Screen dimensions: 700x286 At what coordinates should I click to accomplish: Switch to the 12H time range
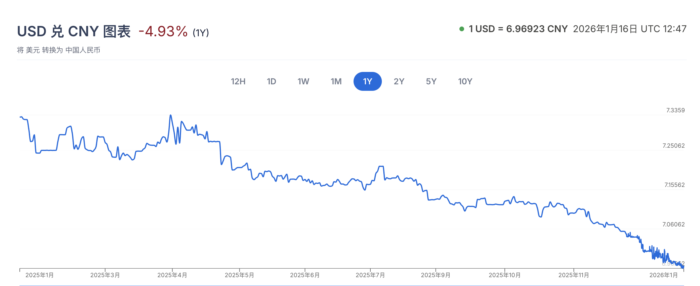click(x=238, y=81)
